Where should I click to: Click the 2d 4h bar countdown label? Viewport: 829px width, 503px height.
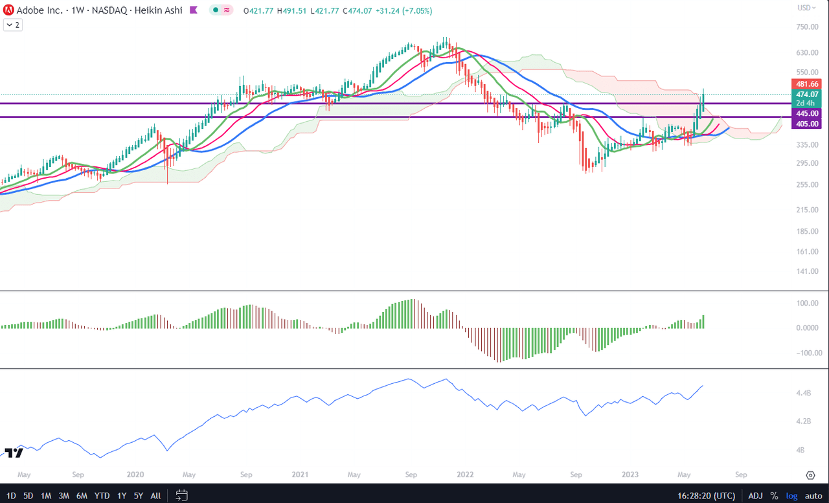[x=805, y=104]
